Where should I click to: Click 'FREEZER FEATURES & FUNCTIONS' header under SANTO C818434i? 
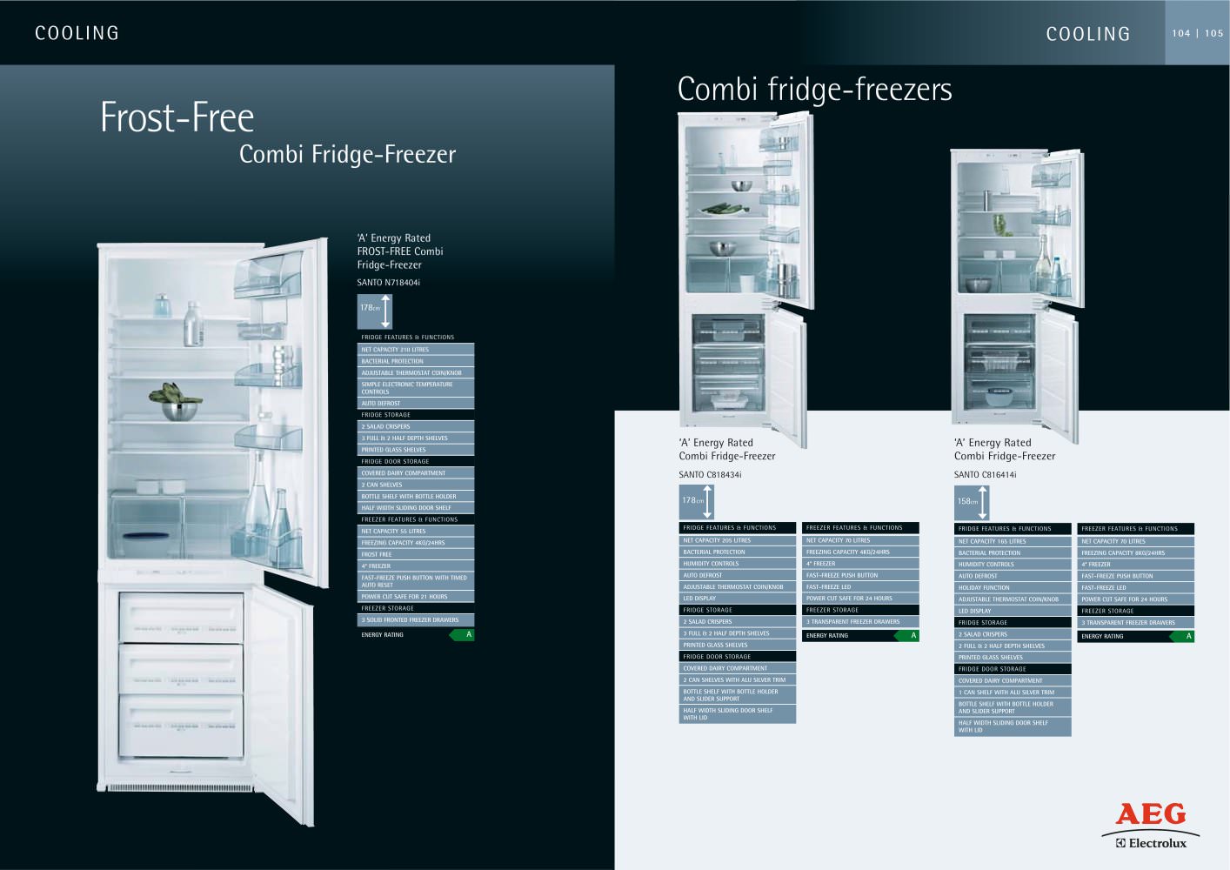pyautogui.click(x=860, y=528)
